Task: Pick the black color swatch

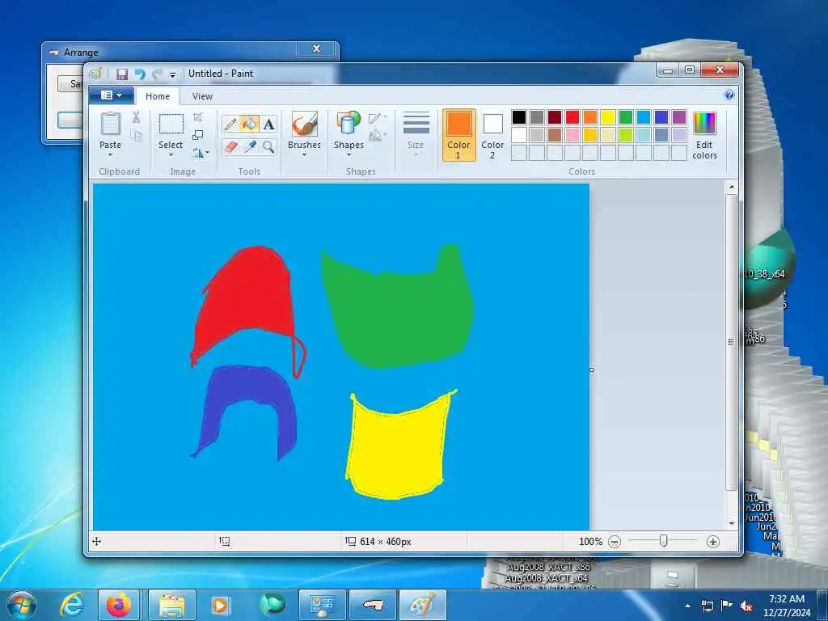Action: [519, 117]
